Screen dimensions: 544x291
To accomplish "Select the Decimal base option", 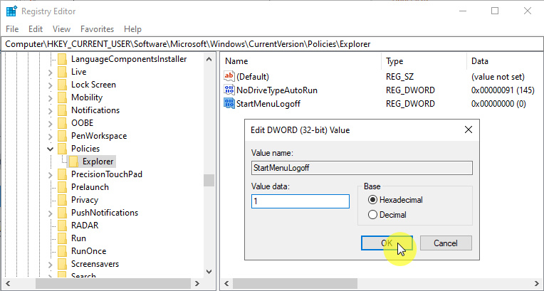I will (372, 215).
